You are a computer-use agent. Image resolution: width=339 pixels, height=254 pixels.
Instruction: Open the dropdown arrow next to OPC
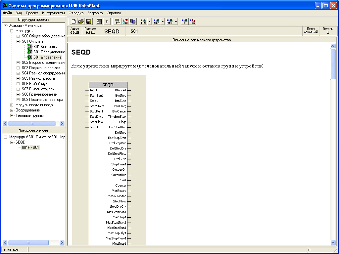coord(150,22)
